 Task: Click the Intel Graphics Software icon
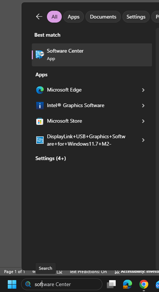coord(40,106)
